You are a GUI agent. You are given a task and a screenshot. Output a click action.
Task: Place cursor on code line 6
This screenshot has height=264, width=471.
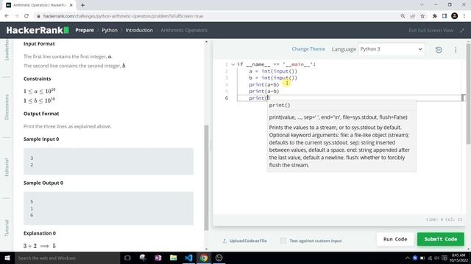348,98
